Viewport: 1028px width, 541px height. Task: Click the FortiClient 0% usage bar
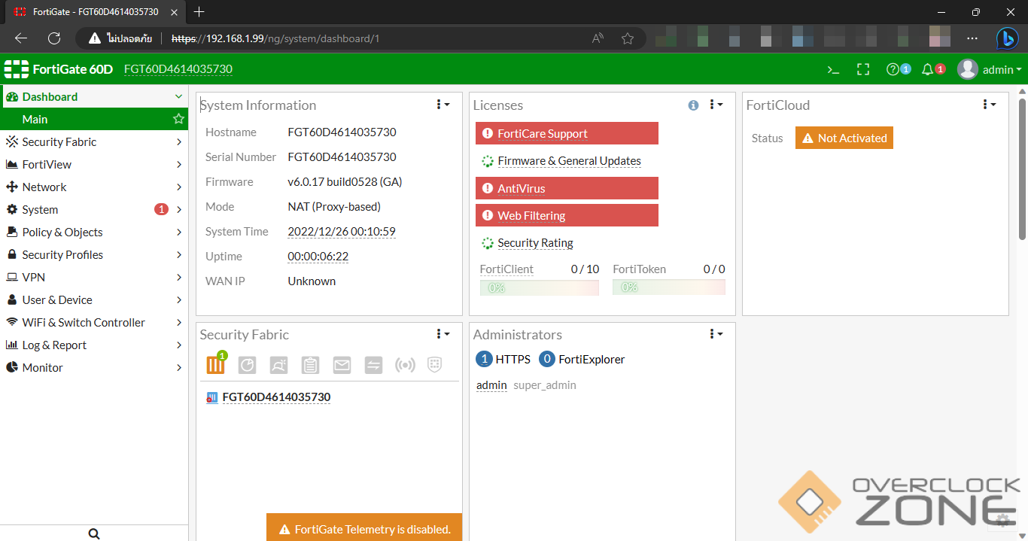pos(540,287)
